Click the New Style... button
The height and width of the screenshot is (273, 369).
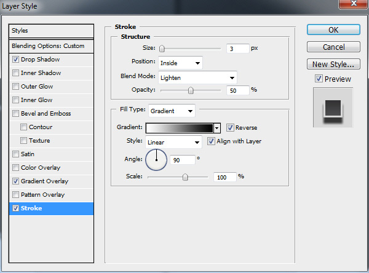(333, 64)
